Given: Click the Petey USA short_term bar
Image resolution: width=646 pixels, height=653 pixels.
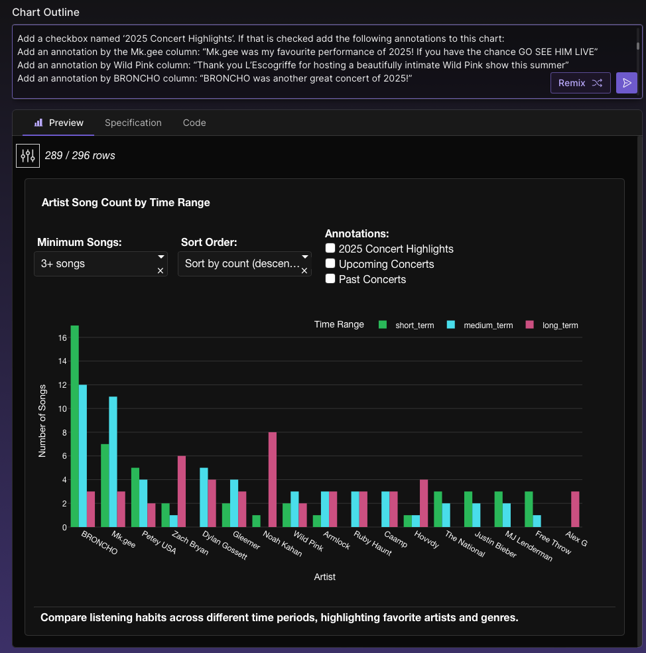Looking at the screenshot, I should point(135,498).
